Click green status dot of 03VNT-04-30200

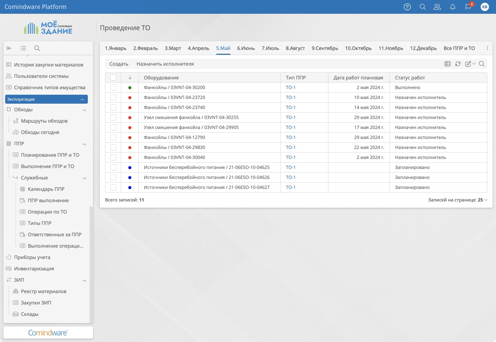(x=130, y=88)
